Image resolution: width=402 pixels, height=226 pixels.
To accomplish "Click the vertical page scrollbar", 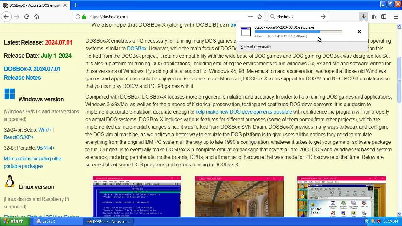I will [399, 80].
